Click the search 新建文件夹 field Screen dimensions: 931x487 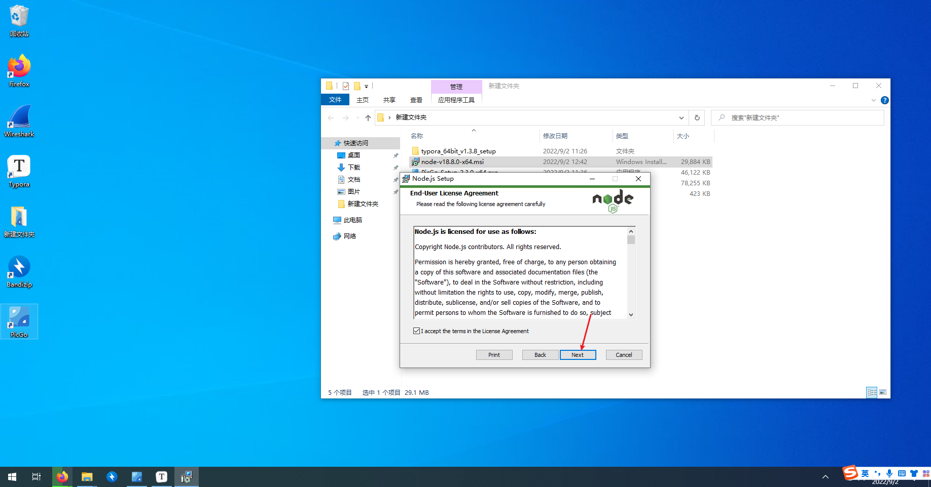click(798, 117)
